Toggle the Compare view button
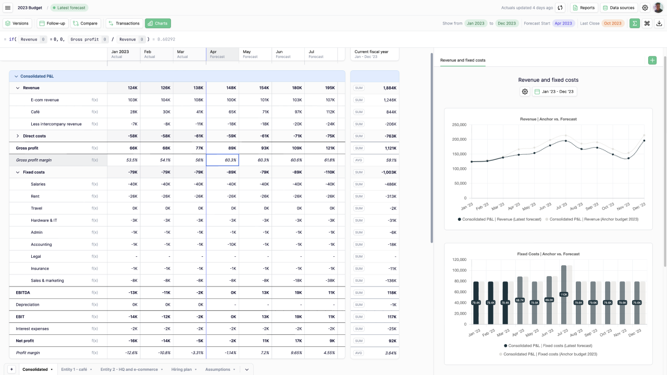This screenshot has width=667, height=375. (85, 23)
